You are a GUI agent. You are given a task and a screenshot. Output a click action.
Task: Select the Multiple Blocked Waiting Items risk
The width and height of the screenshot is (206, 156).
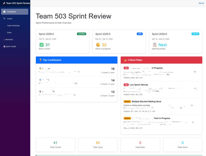pos(146,101)
